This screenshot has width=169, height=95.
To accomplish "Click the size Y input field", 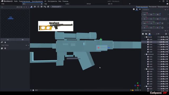I will [151, 19].
